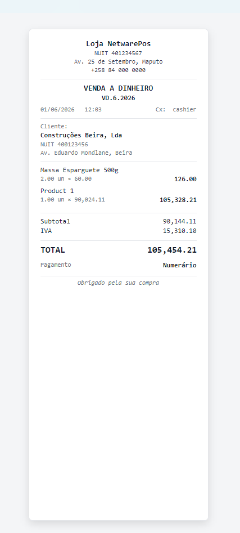The image size is (240, 533).
Task: Select the VENDA A DINHEIRO heading
Action: pyautogui.click(x=119, y=88)
